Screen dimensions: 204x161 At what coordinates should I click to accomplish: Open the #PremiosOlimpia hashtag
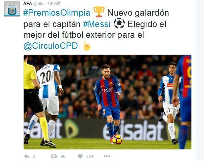click(x=57, y=13)
